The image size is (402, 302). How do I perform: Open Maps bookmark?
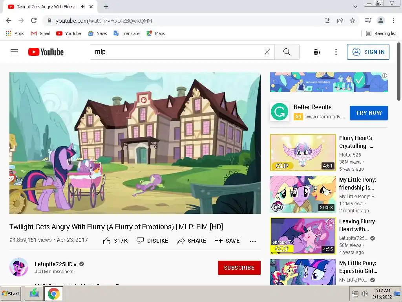[x=155, y=33]
